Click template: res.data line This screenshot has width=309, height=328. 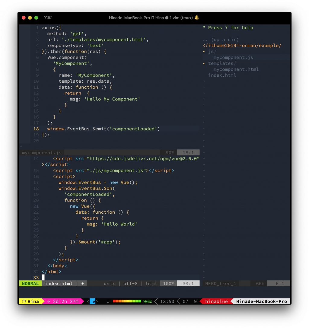pos(85,81)
